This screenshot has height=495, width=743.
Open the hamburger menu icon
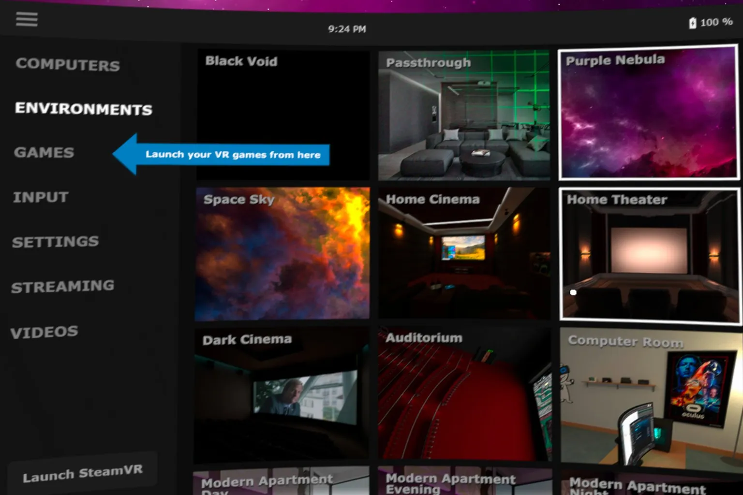(x=27, y=19)
